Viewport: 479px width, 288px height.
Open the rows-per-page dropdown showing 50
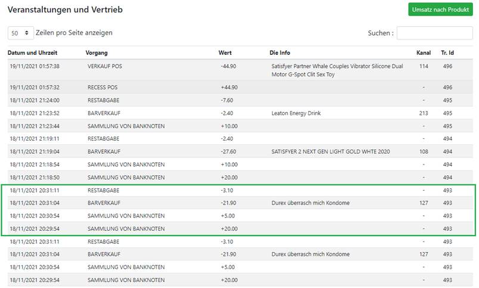[x=20, y=33]
